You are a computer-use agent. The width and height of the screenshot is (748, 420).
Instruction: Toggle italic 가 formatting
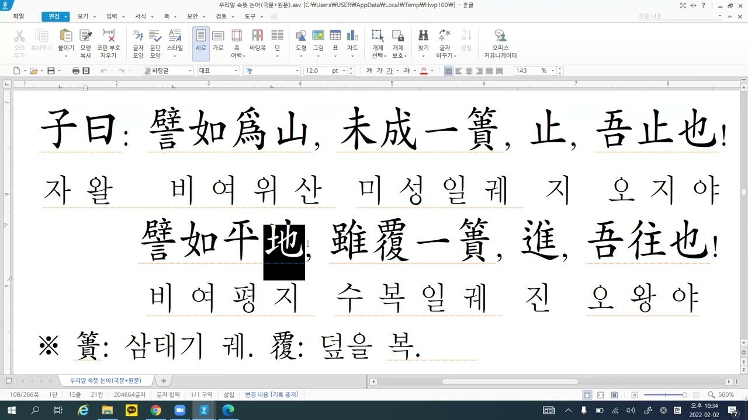[380, 71]
